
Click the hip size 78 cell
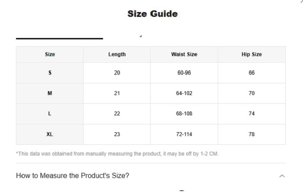pos(251,134)
